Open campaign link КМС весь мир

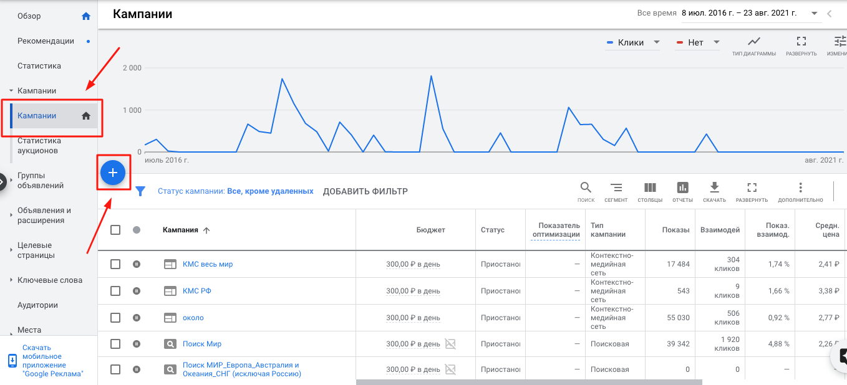click(x=208, y=264)
